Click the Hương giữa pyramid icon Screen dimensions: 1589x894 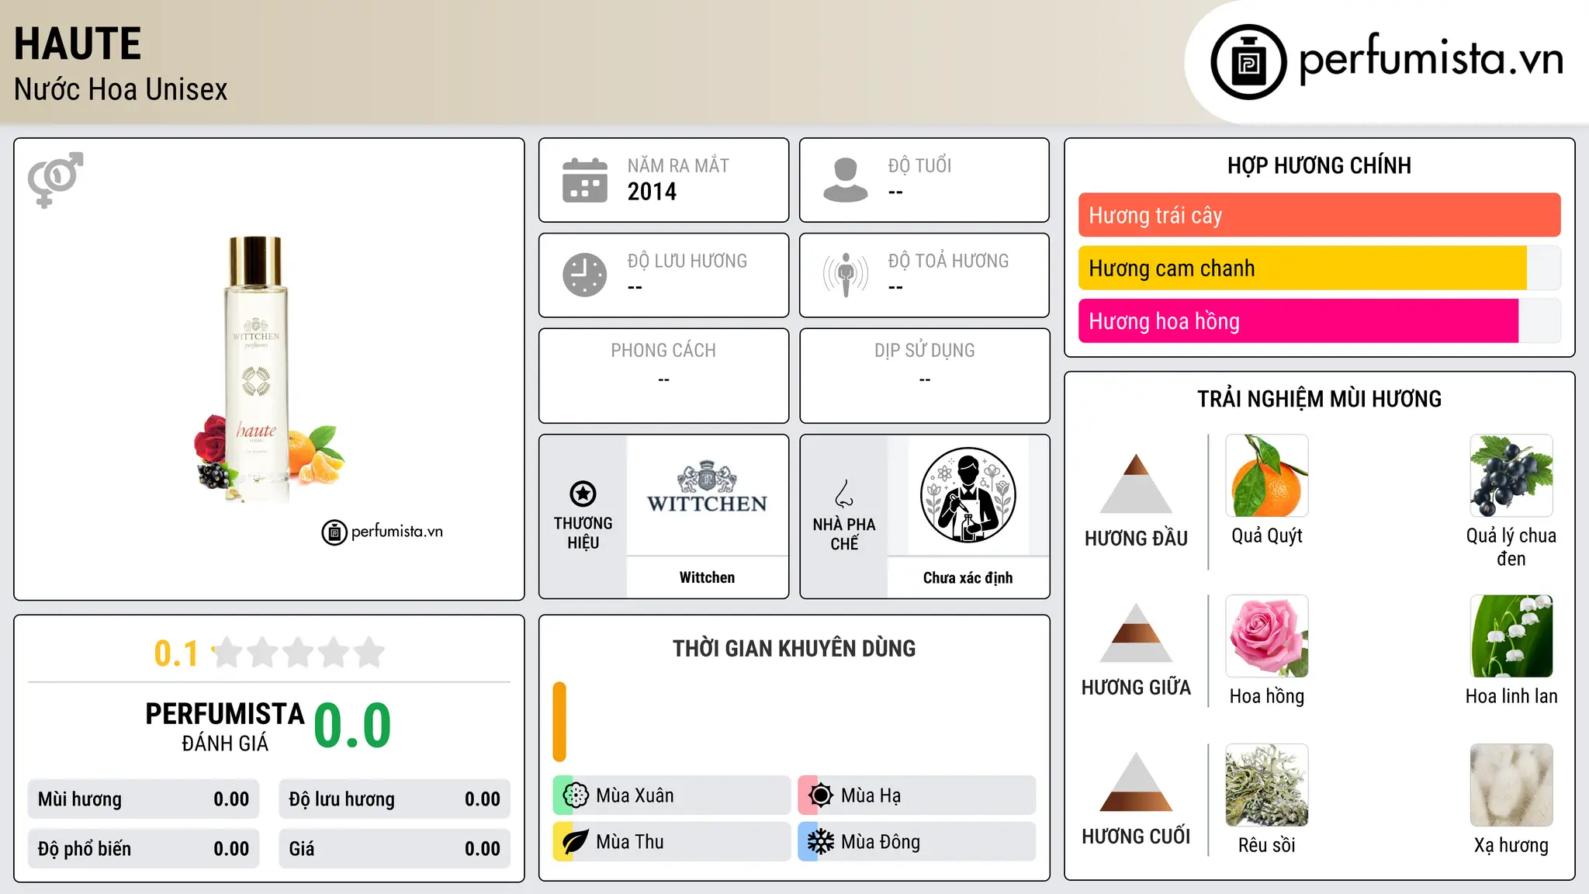tap(1136, 632)
